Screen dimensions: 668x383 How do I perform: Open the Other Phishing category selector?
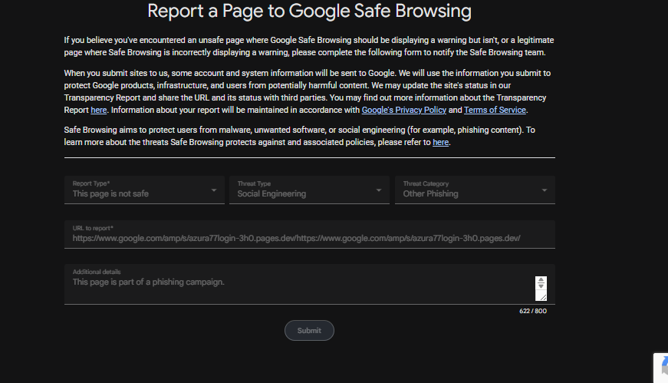point(475,190)
